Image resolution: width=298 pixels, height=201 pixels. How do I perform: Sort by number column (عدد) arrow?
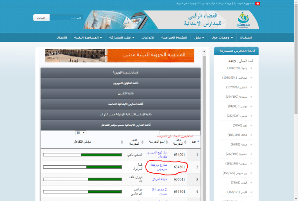pyautogui.click(x=199, y=142)
